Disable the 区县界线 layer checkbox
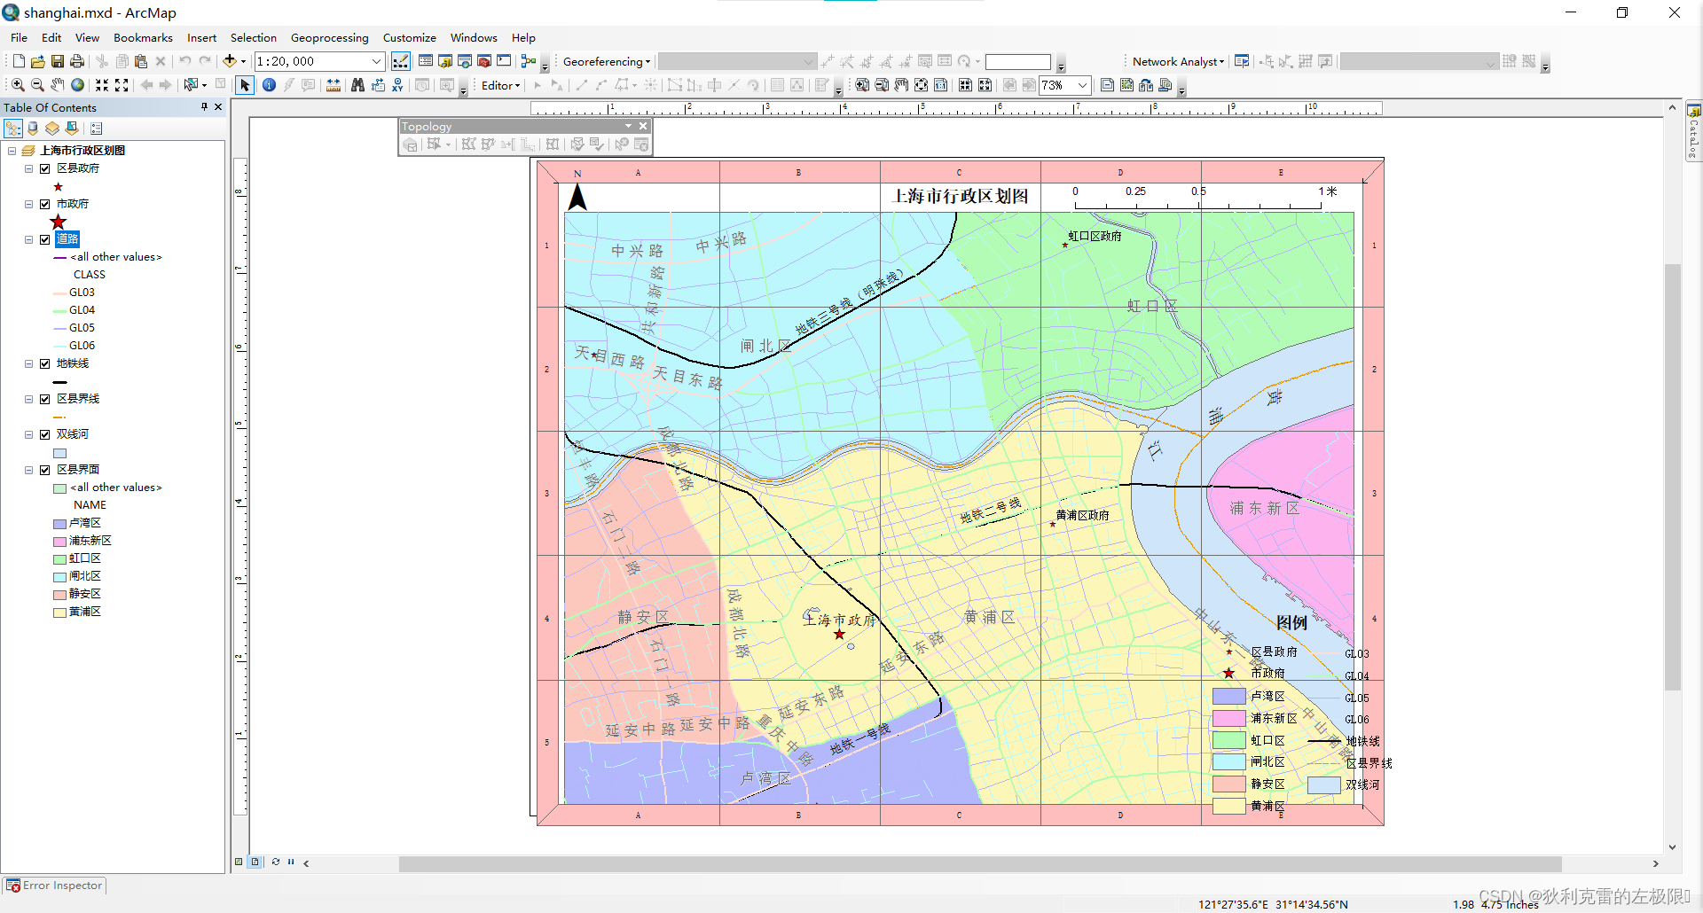This screenshot has width=1703, height=913. point(44,398)
